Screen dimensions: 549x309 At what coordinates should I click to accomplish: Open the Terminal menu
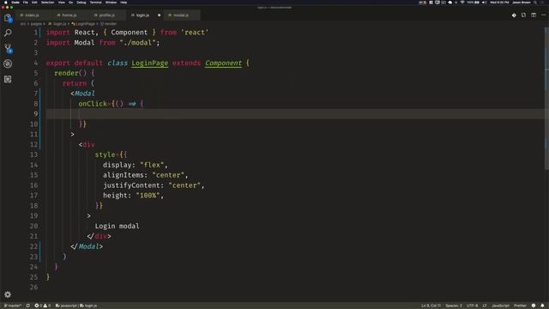tap(95, 3)
